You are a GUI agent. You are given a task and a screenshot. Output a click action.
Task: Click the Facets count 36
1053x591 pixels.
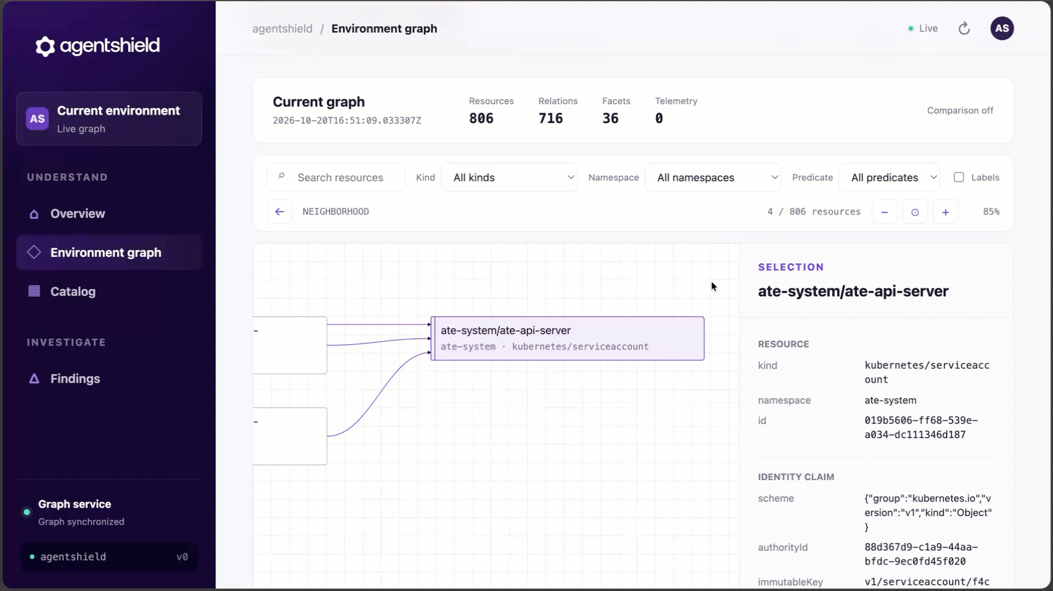pyautogui.click(x=611, y=118)
